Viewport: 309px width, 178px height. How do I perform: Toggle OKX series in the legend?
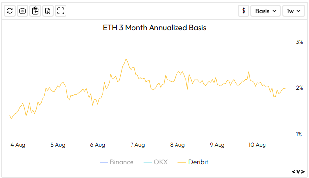[x=155, y=162]
